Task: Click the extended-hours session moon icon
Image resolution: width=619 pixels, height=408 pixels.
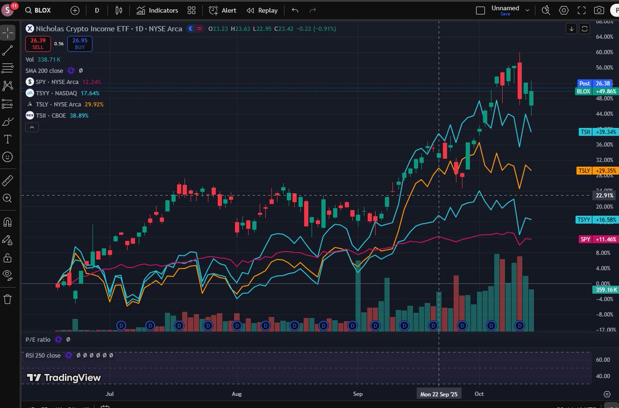Action: (191, 29)
